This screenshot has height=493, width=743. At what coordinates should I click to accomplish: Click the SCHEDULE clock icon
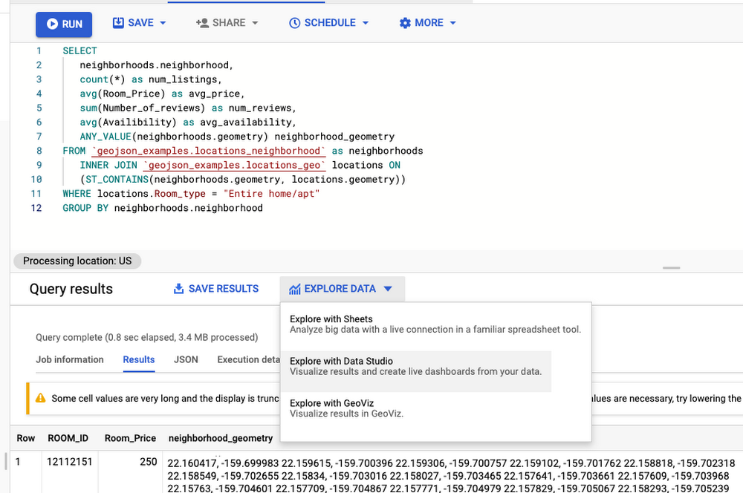(x=294, y=23)
